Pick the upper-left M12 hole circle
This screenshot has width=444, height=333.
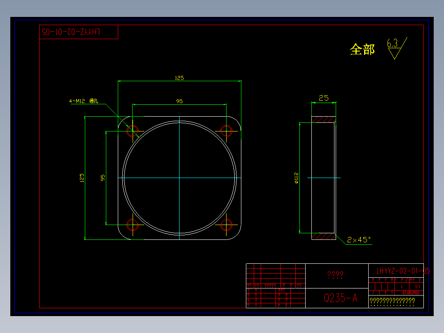click(x=132, y=131)
